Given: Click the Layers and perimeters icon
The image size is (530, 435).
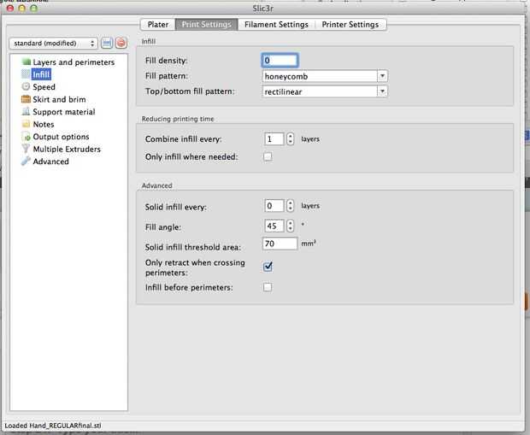Looking at the screenshot, I should pyautogui.click(x=26, y=62).
